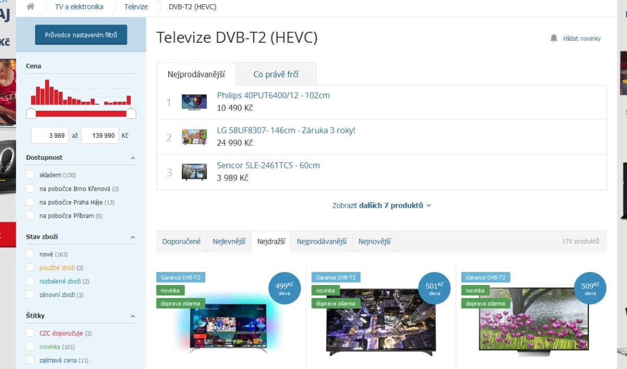Click the 499 Kč sleva badge
627x369 pixels.
(x=284, y=288)
